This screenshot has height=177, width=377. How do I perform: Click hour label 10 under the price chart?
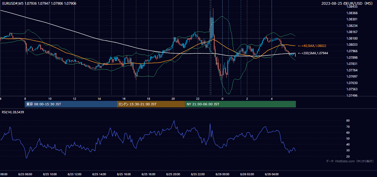click(x=50, y=99)
